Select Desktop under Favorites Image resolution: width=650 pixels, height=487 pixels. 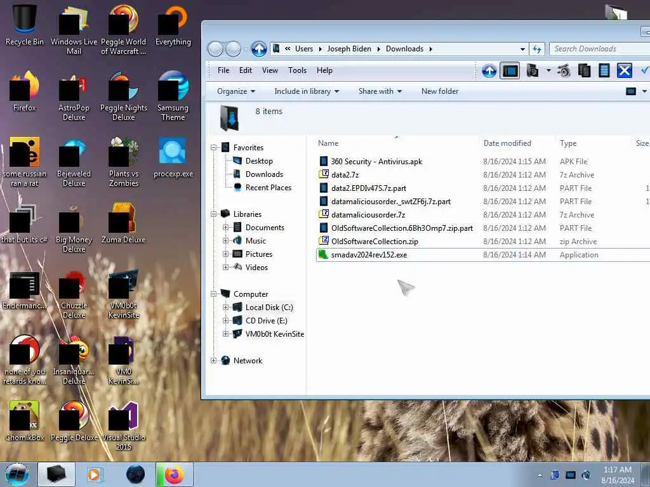pos(259,160)
